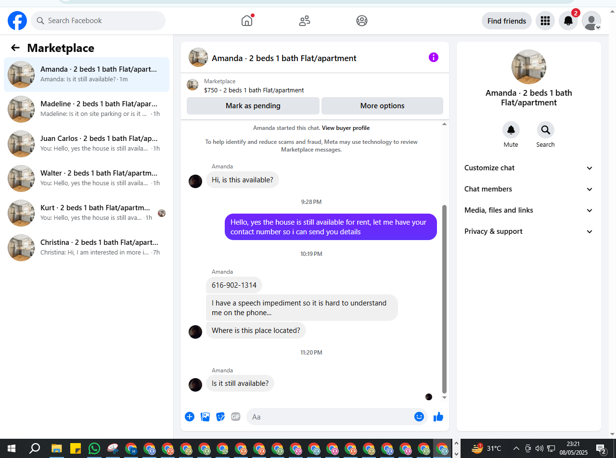
Task: Open the Groups icon in top navigation
Action: (x=362, y=21)
